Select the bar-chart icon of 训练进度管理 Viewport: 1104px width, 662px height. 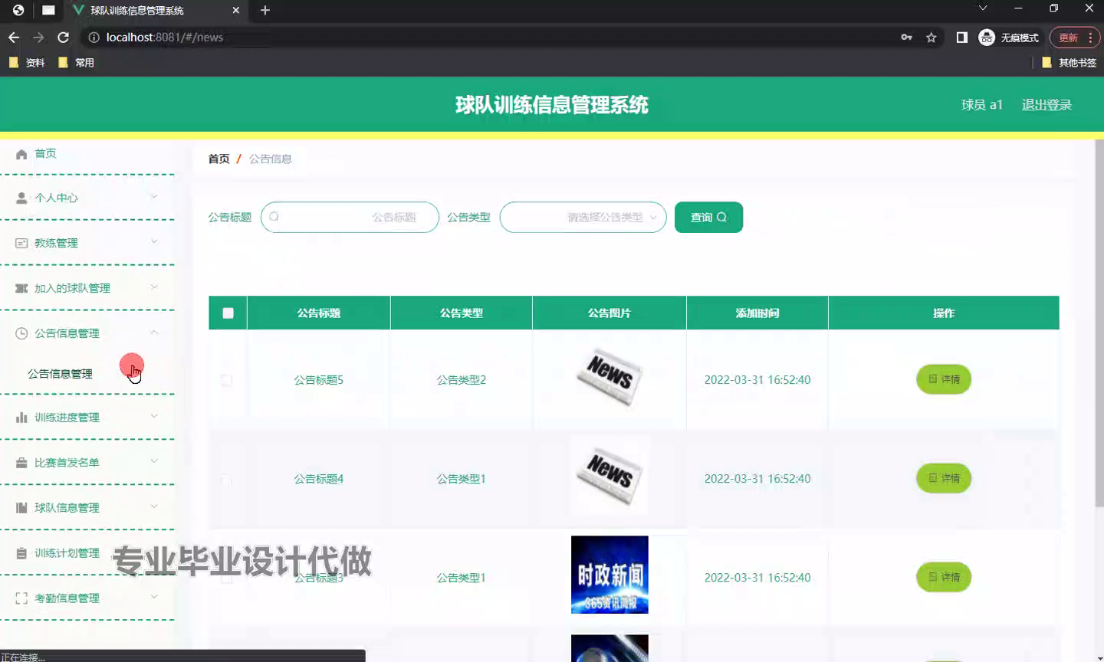coord(21,417)
